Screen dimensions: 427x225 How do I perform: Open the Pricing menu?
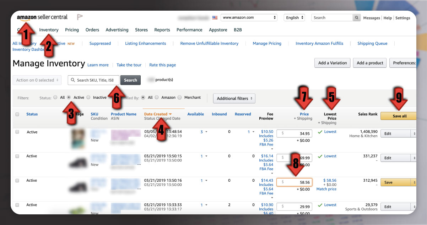(72, 30)
